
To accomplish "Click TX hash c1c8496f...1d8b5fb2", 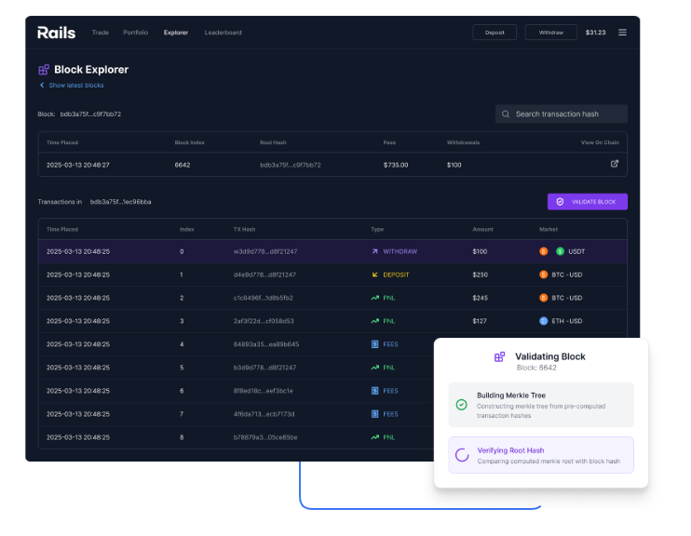I will pyautogui.click(x=264, y=298).
